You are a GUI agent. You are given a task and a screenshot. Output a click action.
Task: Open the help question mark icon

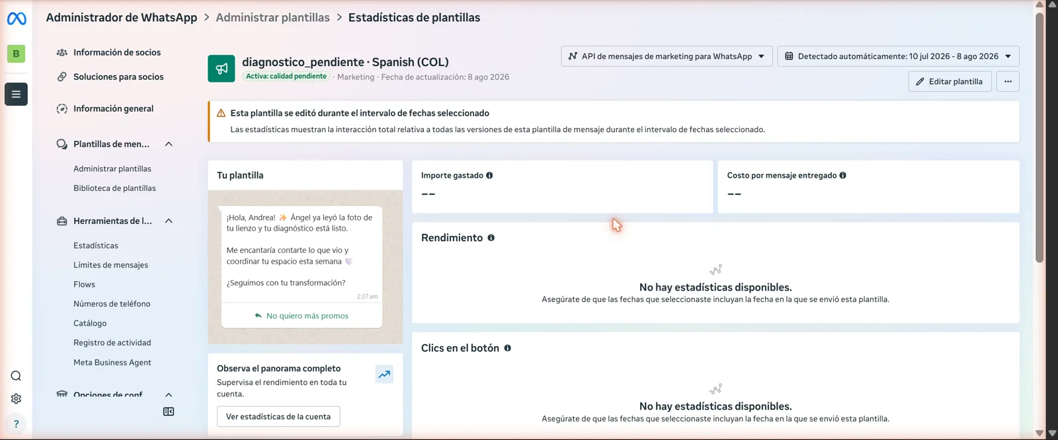point(16,424)
